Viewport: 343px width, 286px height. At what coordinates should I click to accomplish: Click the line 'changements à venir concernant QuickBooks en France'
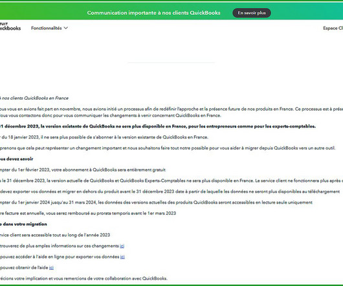pyautogui.click(x=111, y=115)
